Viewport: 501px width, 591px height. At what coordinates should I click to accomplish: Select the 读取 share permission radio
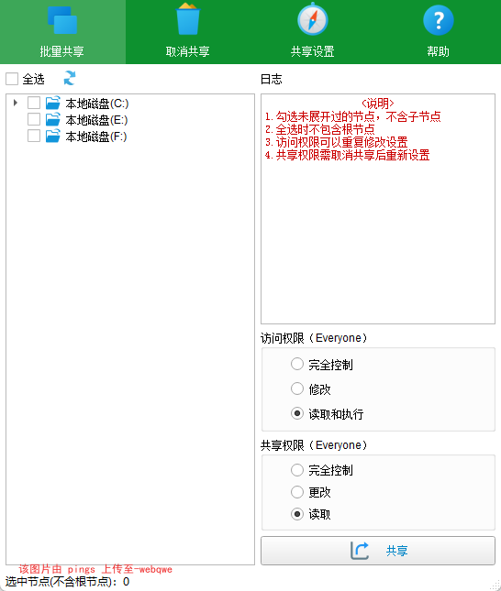(x=297, y=514)
